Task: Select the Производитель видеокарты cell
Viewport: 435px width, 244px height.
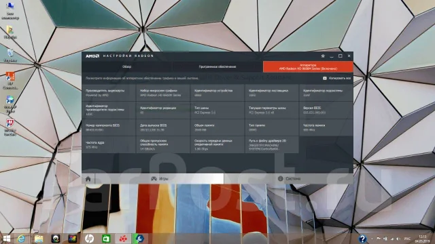Action: point(109,93)
